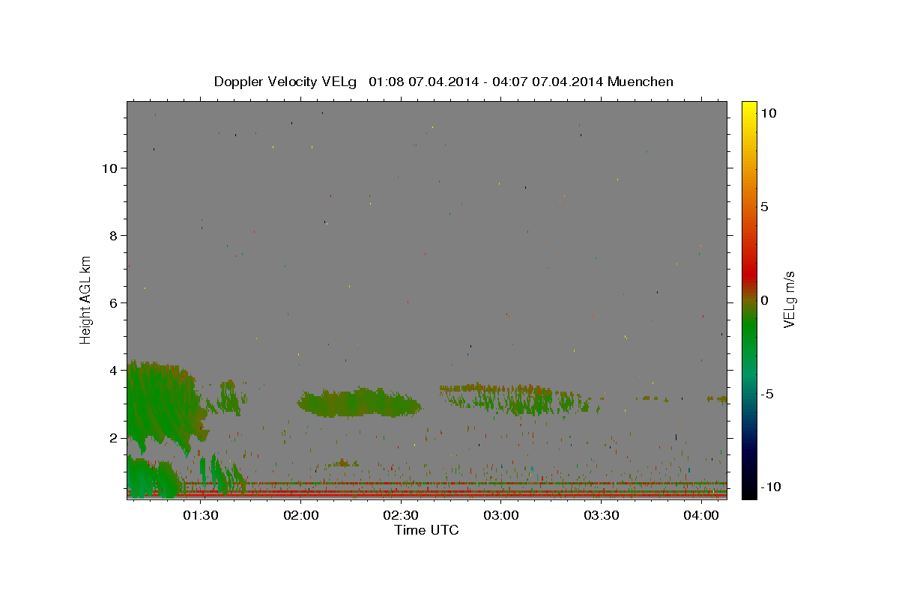Click the 02:30 time tick label

tap(402, 516)
